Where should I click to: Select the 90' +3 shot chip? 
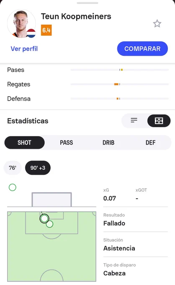(x=38, y=168)
